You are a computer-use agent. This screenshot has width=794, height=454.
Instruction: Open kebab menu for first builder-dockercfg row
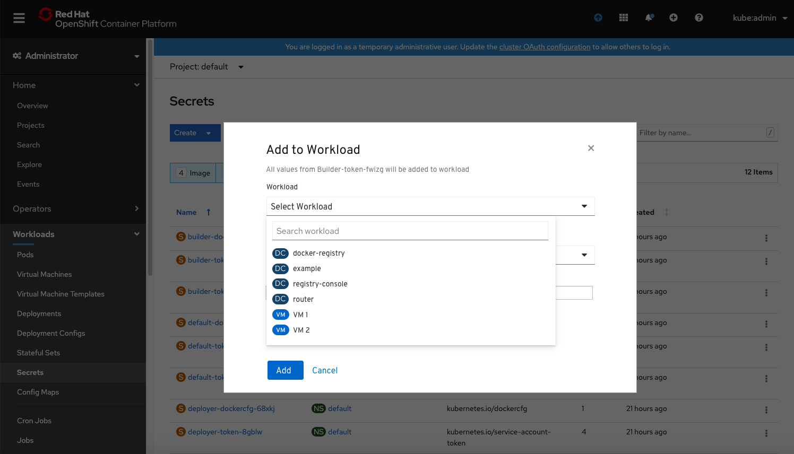[766, 238]
